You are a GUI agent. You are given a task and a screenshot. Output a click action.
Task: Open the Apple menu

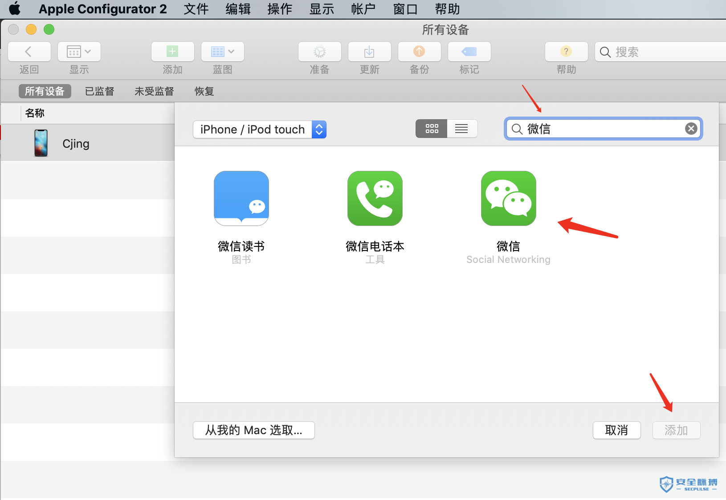tap(15, 8)
